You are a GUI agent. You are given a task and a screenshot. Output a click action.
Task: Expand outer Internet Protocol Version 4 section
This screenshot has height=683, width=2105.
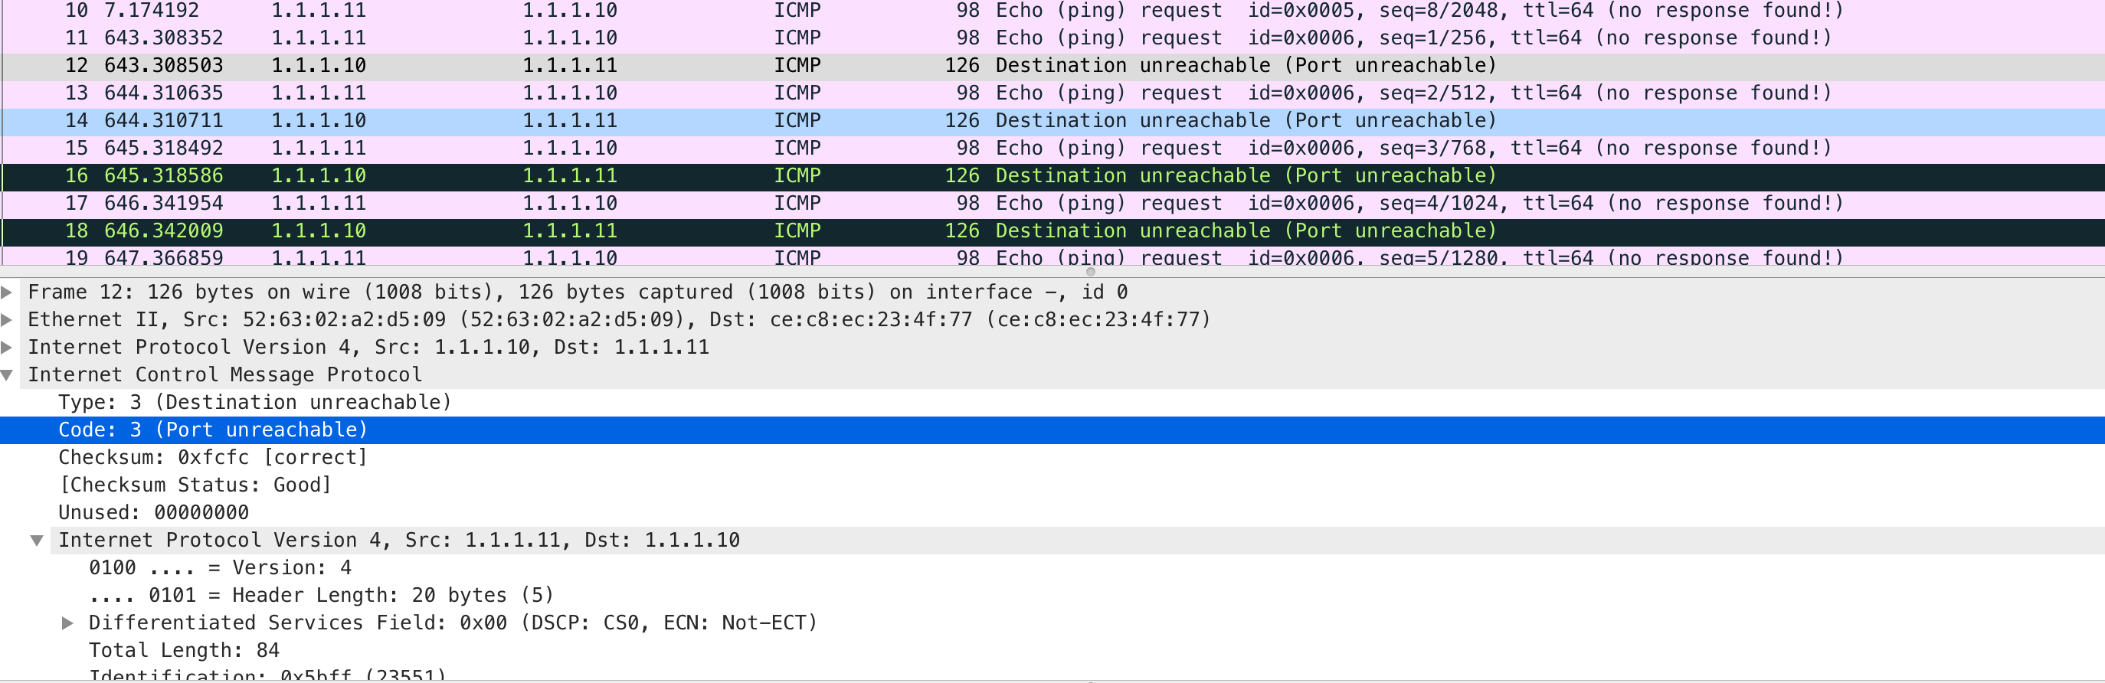7,347
